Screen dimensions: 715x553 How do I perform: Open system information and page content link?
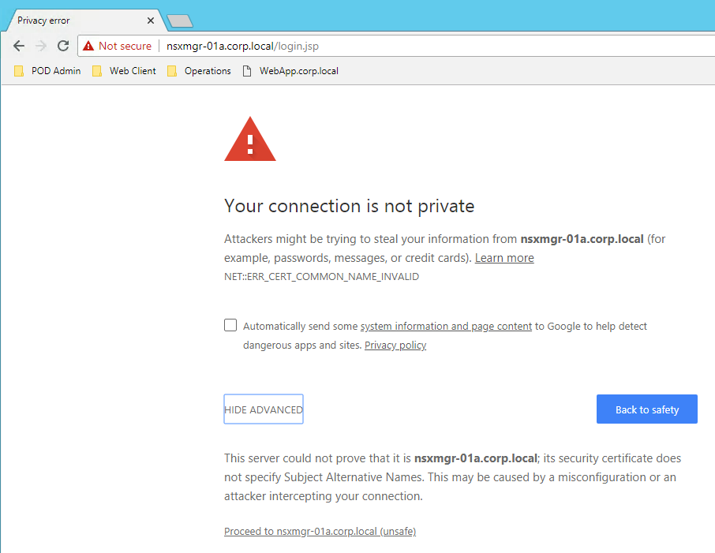[x=446, y=327]
